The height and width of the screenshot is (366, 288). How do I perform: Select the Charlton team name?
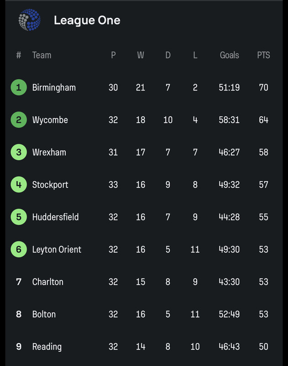pyautogui.click(x=48, y=282)
